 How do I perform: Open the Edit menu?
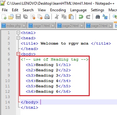coord(15,10)
